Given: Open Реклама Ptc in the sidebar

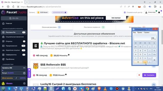Looking at the screenshot, I should (x=14, y=32).
